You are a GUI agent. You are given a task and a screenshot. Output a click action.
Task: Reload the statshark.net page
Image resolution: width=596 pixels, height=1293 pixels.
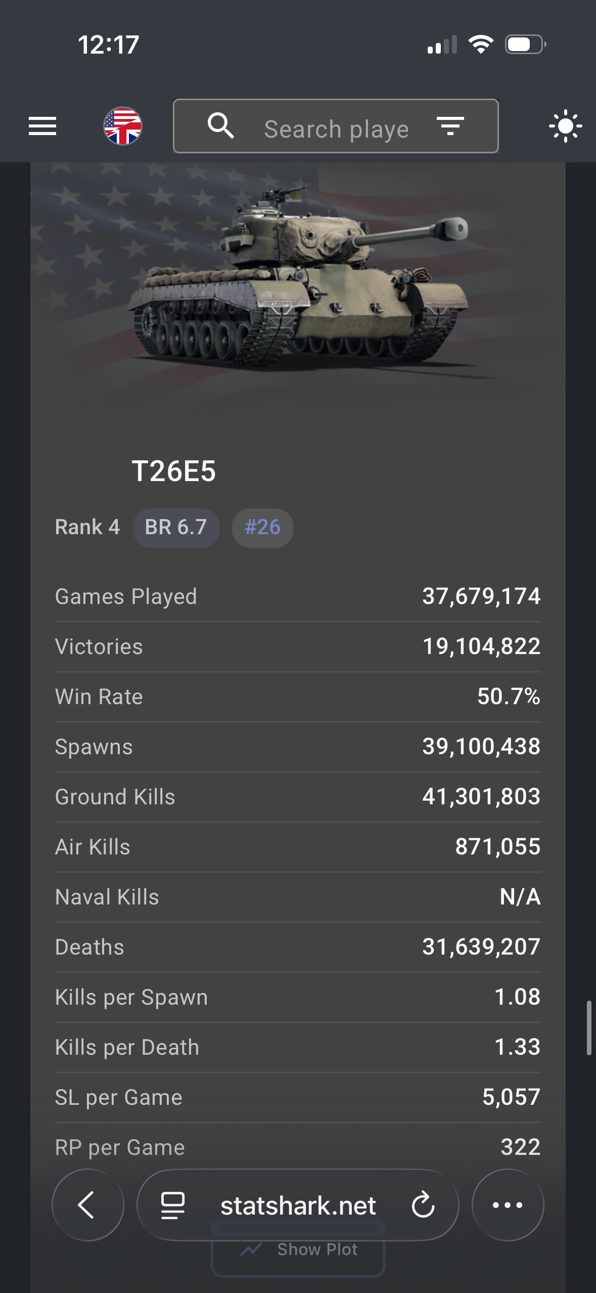pyautogui.click(x=423, y=1205)
